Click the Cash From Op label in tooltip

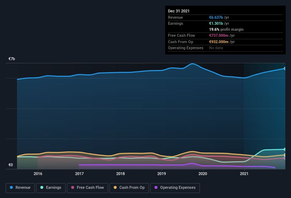click(x=180, y=42)
